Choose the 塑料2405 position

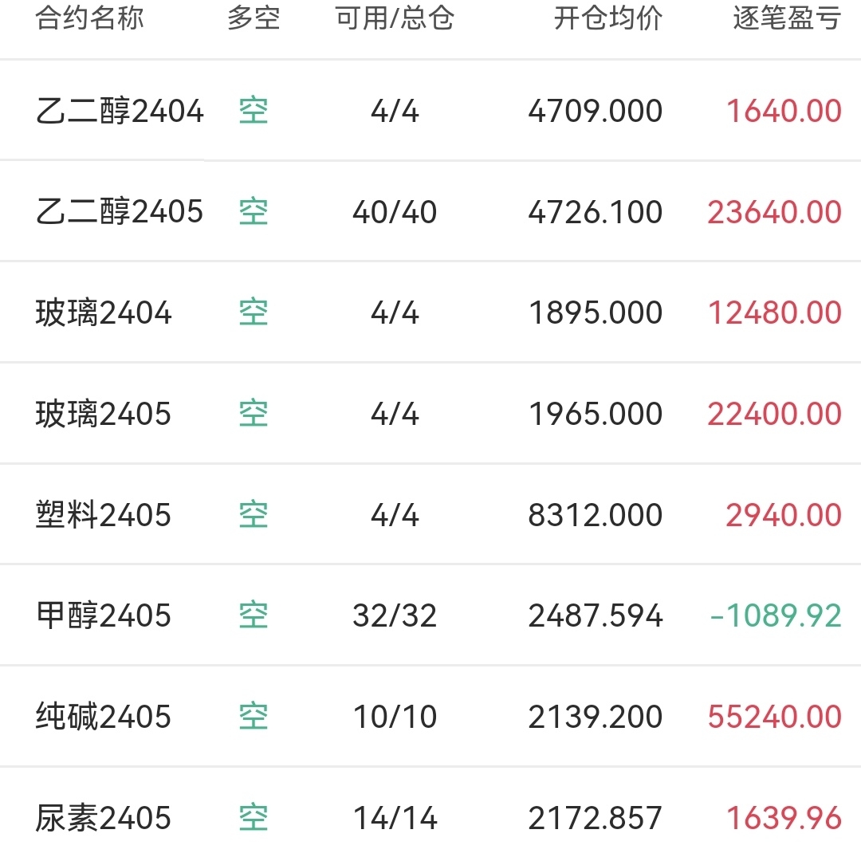click(431, 514)
